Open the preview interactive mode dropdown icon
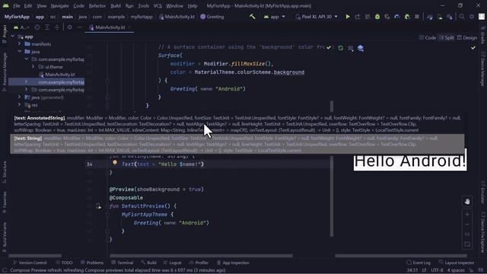Screen dimensions: 487x274 (351, 48)
